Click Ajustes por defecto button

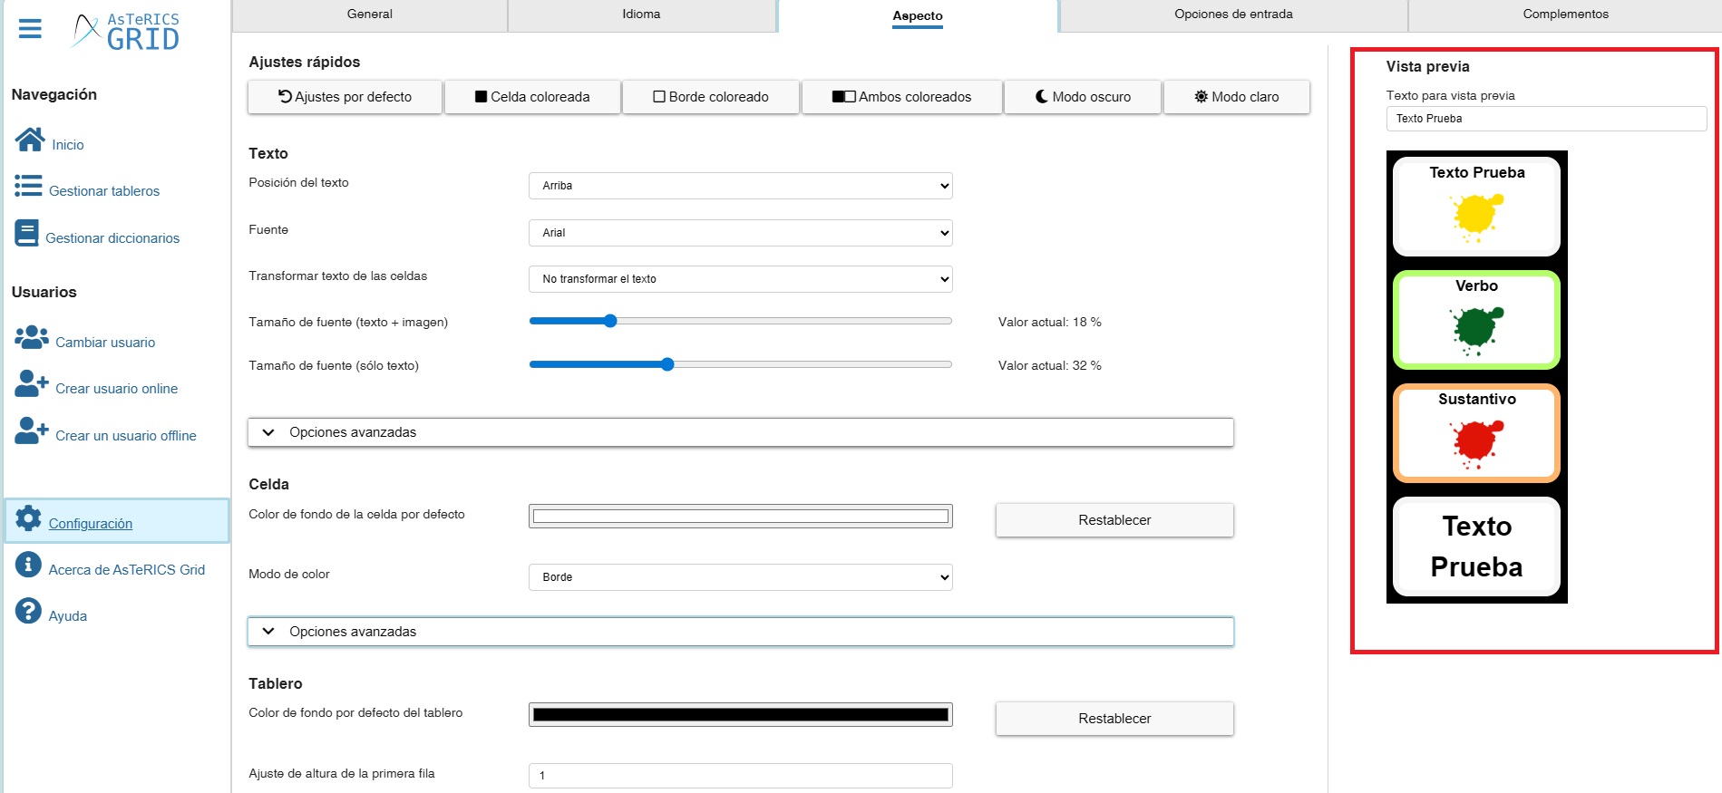345,97
